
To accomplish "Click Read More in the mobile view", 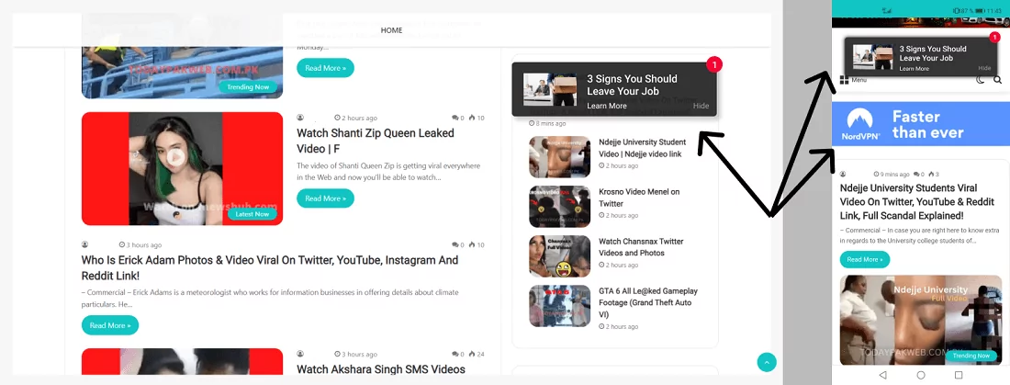I will click(864, 259).
